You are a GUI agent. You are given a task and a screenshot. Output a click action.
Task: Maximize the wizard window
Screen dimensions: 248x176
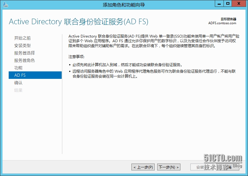(228, 3)
